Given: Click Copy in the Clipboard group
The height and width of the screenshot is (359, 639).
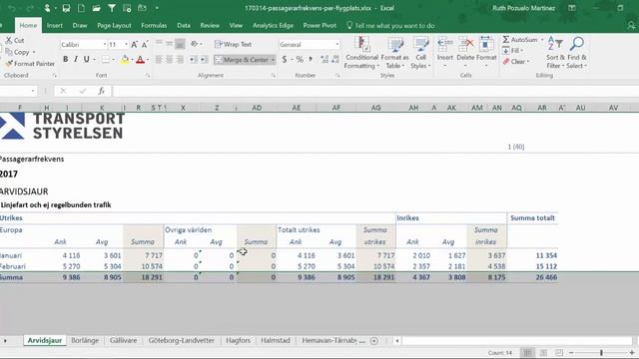Looking at the screenshot, I should [17, 52].
